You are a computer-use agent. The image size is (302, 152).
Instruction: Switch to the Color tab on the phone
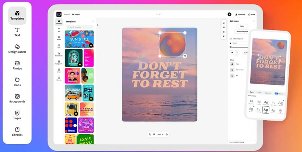click(259, 92)
